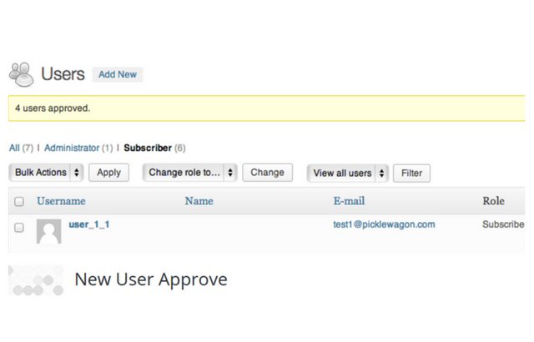
Task: Click the Role column header text
Action: click(x=493, y=201)
